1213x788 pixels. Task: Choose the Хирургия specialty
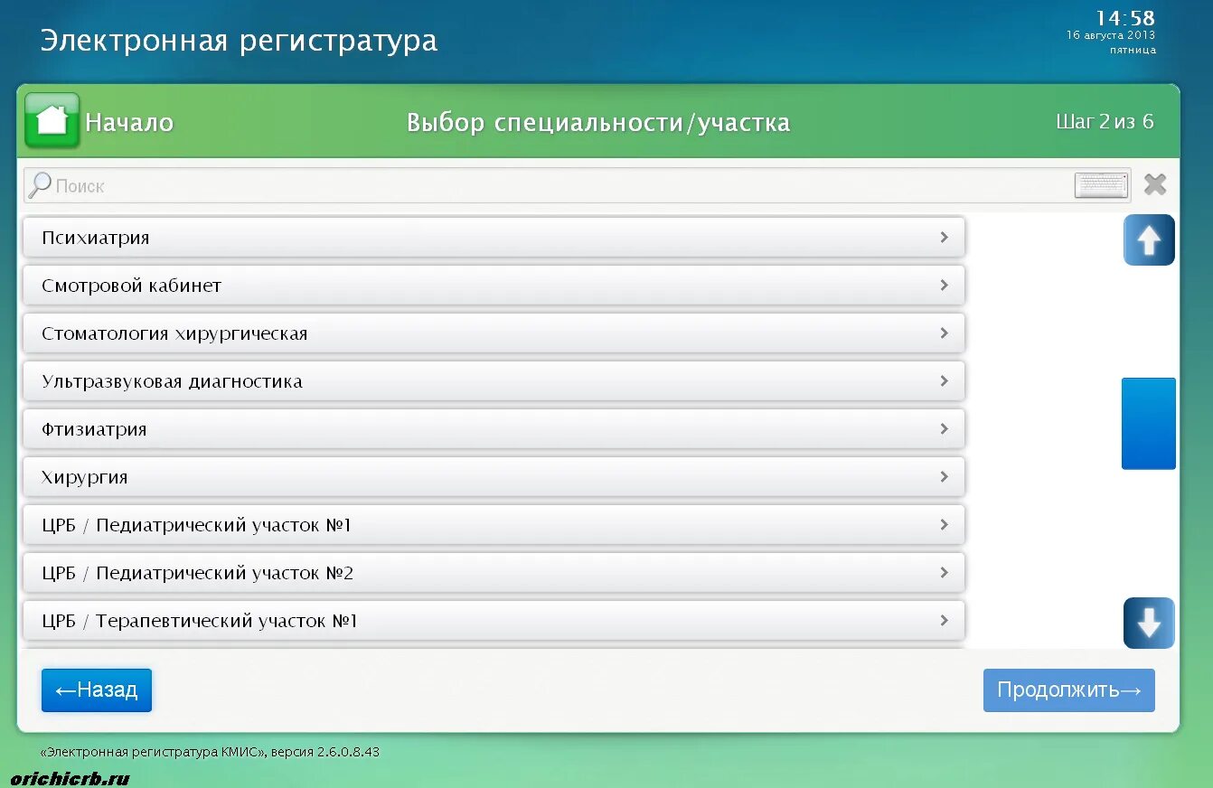tap(494, 477)
